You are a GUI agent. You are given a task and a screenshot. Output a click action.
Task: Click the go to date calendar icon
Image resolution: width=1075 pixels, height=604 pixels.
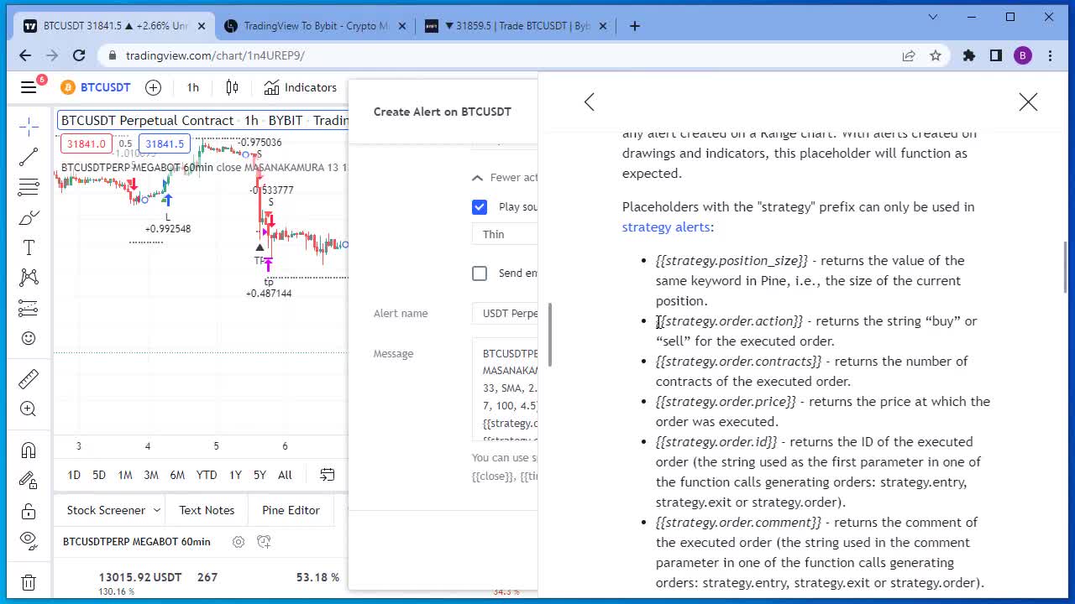[328, 475]
